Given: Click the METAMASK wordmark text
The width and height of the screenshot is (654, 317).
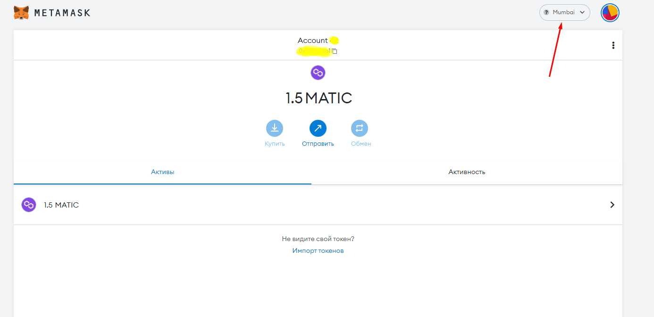Looking at the screenshot, I should [x=62, y=13].
